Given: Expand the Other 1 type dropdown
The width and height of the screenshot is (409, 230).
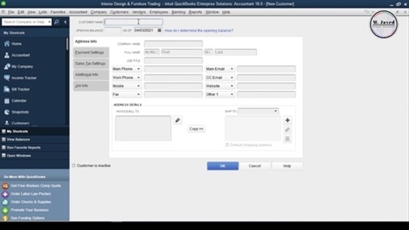Looking at the screenshot, I should 232,95.
